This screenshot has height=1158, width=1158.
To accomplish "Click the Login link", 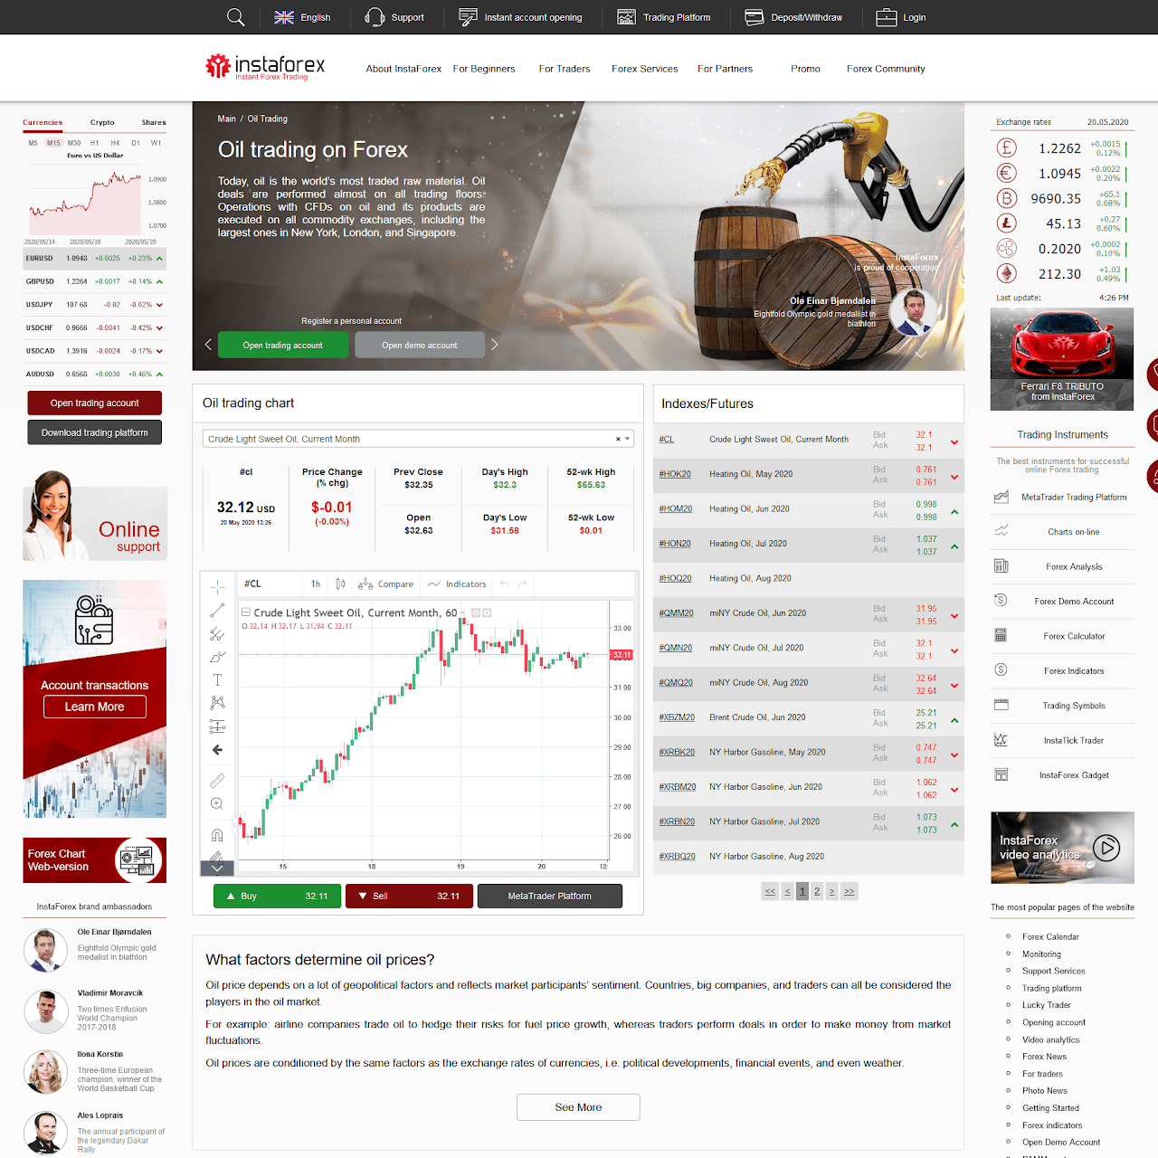I will [901, 17].
